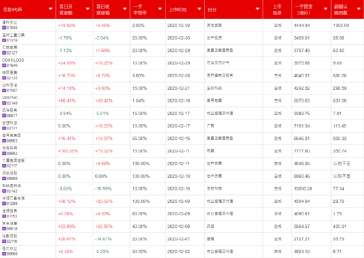Click the HK badge beside code 06618
Screen dimensions: 364x258
4,228
